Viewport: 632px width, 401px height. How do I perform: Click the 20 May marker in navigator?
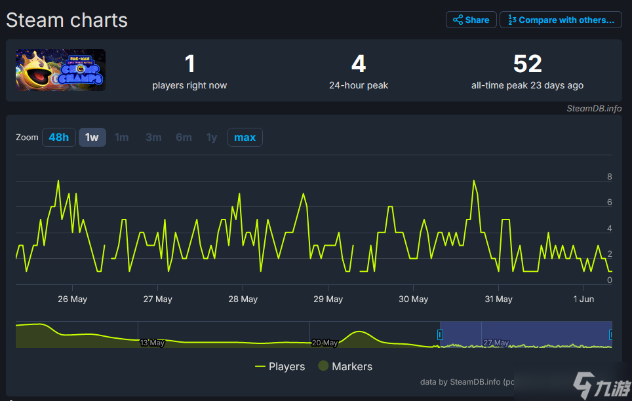coord(325,343)
